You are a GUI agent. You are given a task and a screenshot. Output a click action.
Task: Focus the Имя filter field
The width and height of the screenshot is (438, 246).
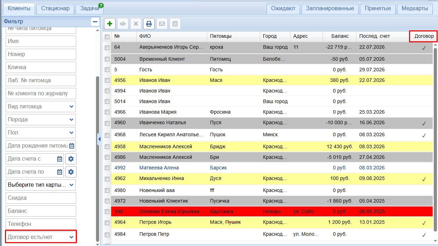[x=41, y=41]
